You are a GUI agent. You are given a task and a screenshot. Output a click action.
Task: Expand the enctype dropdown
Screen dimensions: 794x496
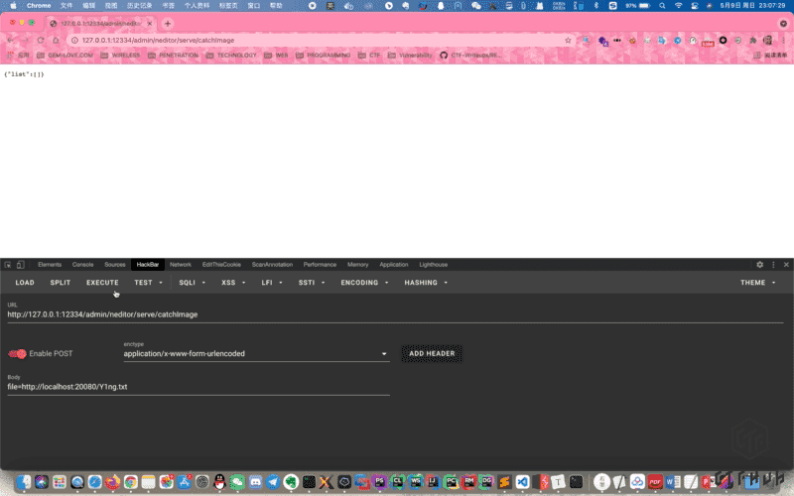384,353
